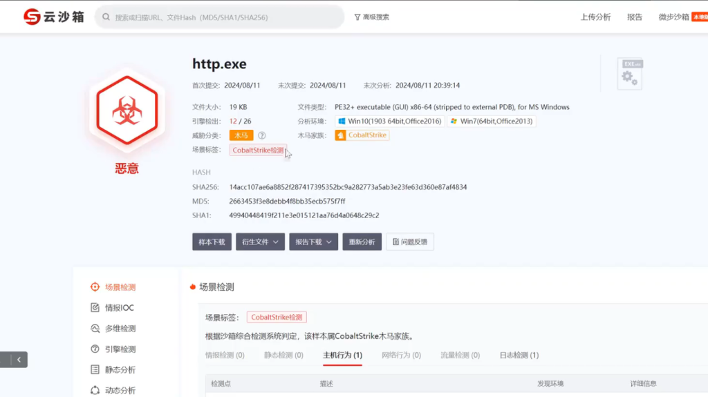This screenshot has width=708, height=397.
Task: Switch to 静态检测 (0) tab
Action: tap(283, 356)
